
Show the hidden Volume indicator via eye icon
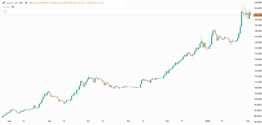(x=13, y=7)
